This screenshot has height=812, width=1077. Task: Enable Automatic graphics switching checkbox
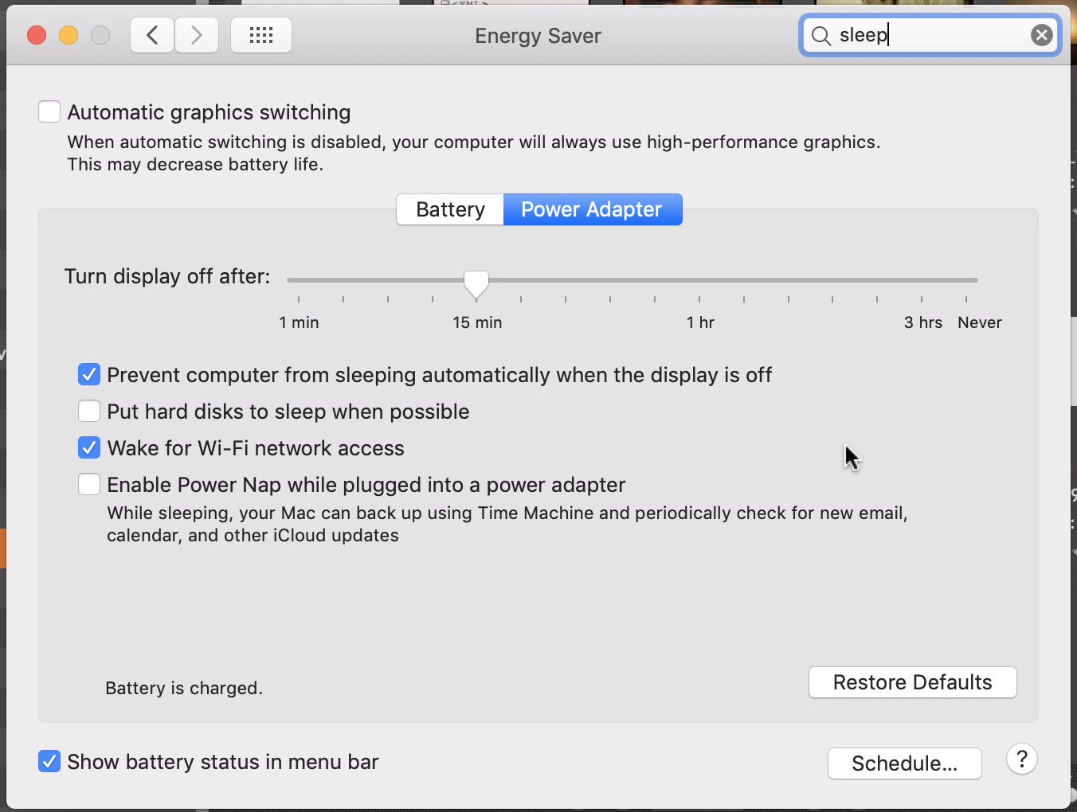49,112
